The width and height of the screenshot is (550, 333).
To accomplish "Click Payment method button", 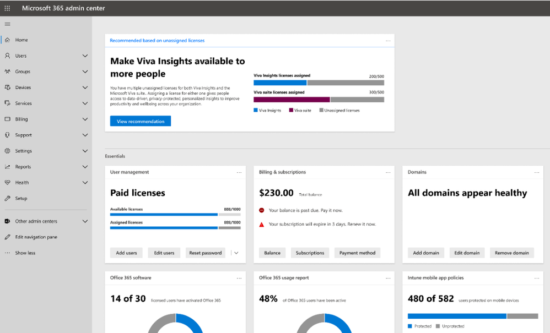I will click(x=357, y=253).
